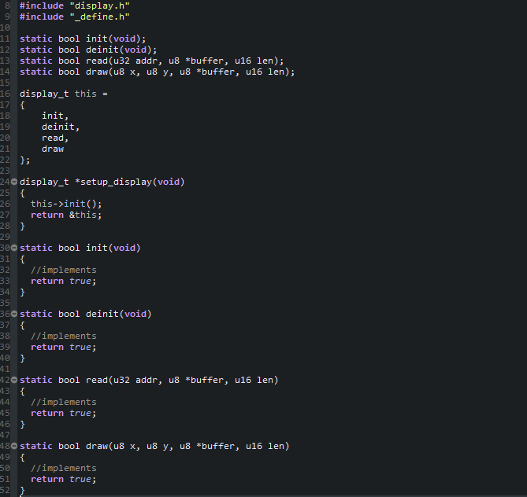Click 'init,' struct member on line 18
The width and height of the screenshot is (527, 497).
point(55,116)
